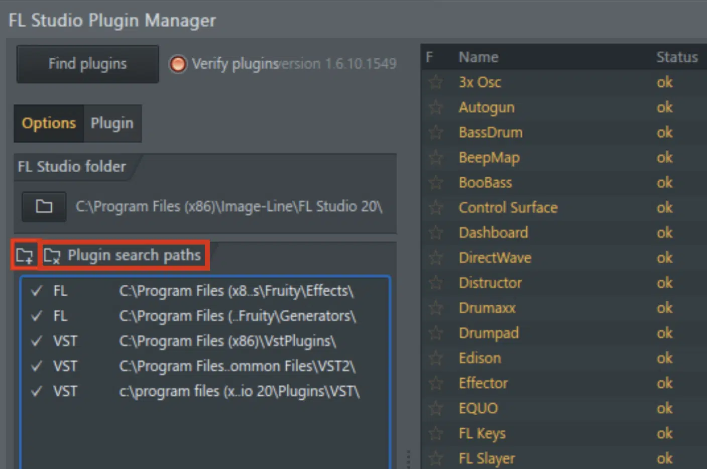The width and height of the screenshot is (707, 469).
Task: Select BassDrum in the plugin list
Action: click(491, 132)
